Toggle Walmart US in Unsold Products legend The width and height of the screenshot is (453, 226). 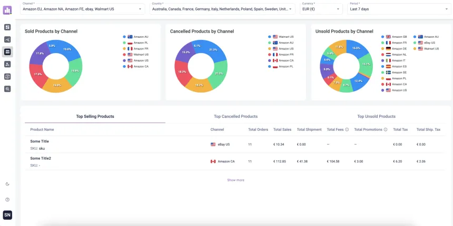coord(427,49)
